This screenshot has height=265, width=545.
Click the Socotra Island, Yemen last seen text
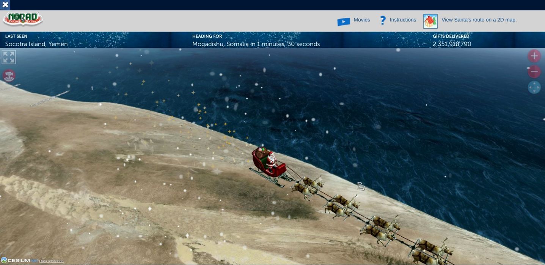pos(36,44)
